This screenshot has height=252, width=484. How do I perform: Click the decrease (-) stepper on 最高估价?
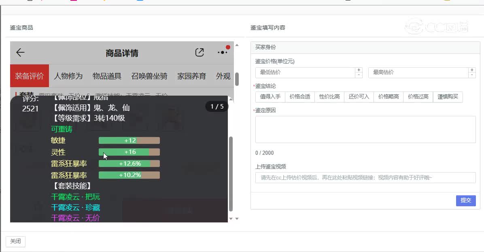coord(472,75)
